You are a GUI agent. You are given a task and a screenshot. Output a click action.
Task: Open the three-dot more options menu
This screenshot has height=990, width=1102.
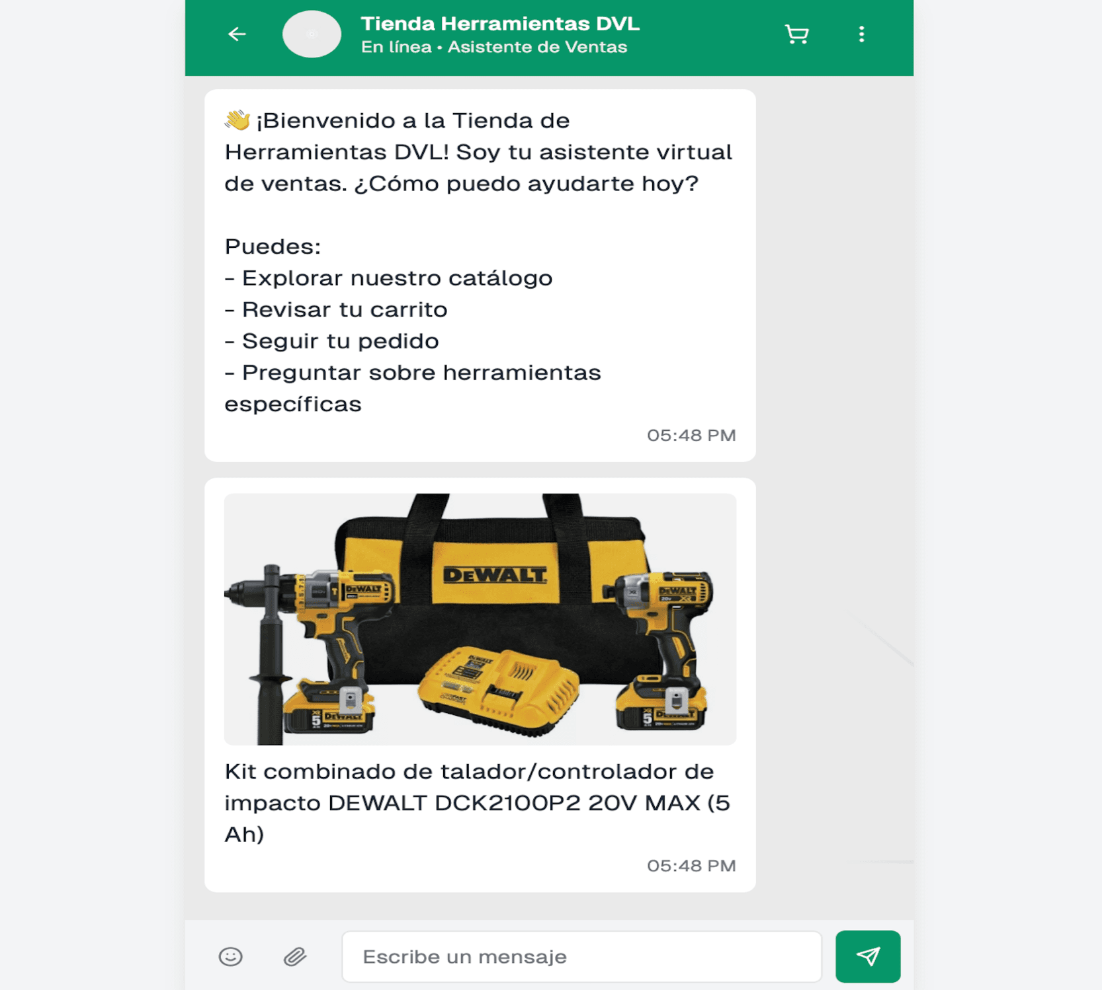[861, 34]
